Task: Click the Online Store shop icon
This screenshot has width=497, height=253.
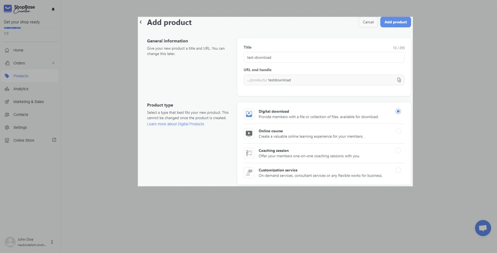Action: point(7,140)
